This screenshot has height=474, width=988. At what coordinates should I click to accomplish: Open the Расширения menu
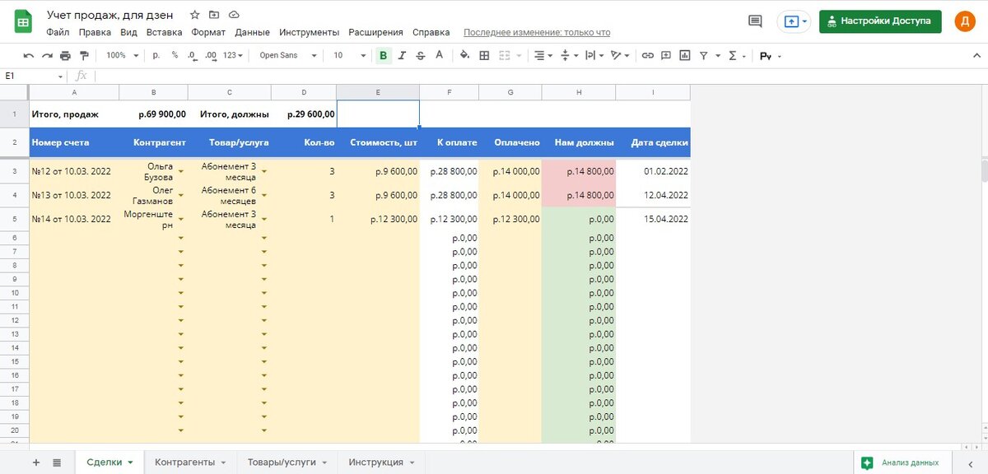(375, 33)
